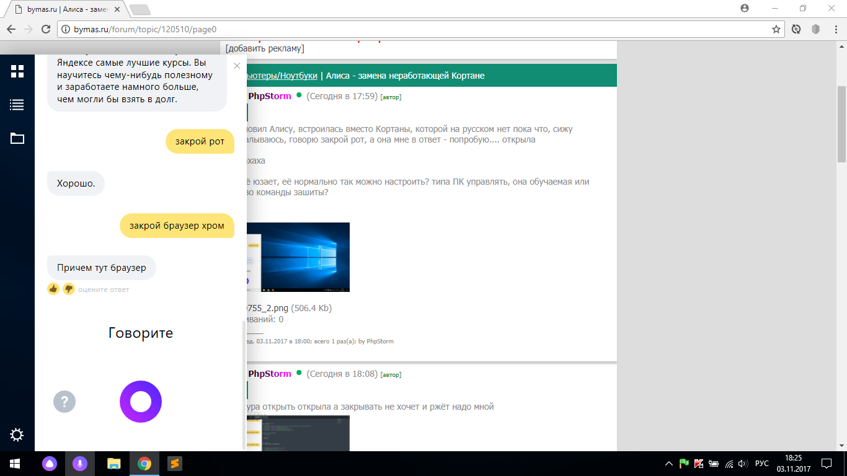Open the Windows desktop screenshot thumbnail
Image resolution: width=847 pixels, height=476 pixels.
click(298, 257)
